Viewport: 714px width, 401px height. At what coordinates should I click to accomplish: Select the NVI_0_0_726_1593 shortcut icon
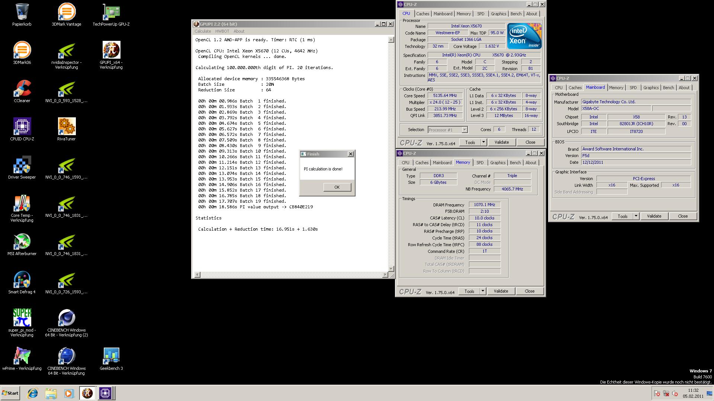pos(67,282)
